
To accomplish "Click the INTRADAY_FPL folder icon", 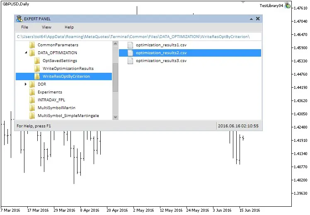I will click(32, 100).
